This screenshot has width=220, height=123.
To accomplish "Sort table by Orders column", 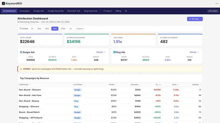I will [x=197, y=85].
